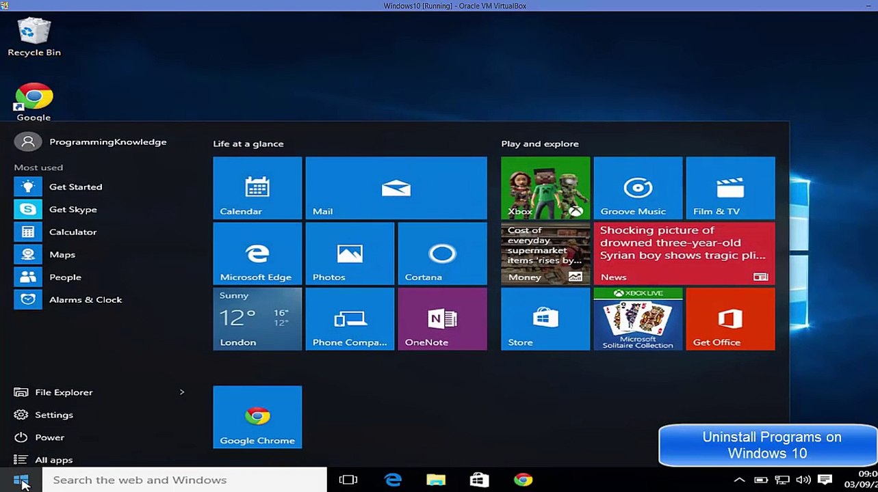Screen dimensions: 878x492
Task: Launch Chrome from the taskbar
Action: [x=524, y=480]
